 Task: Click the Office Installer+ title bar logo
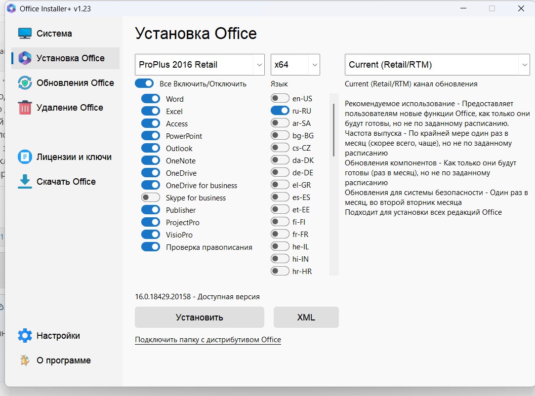pos(11,8)
